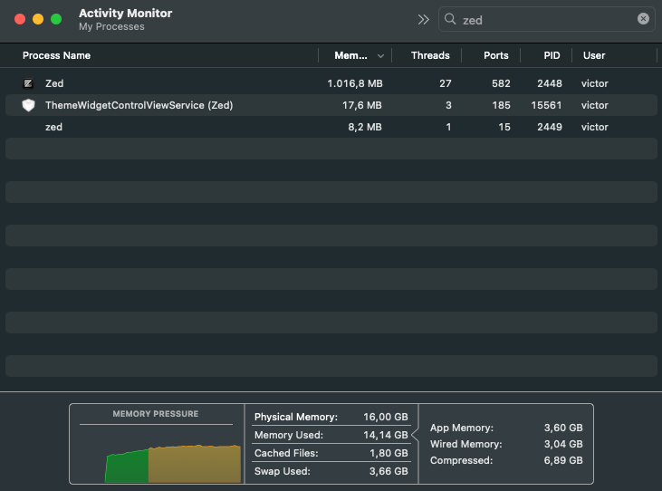
Task: Click the Zed app icon in process list
Action: tap(28, 83)
